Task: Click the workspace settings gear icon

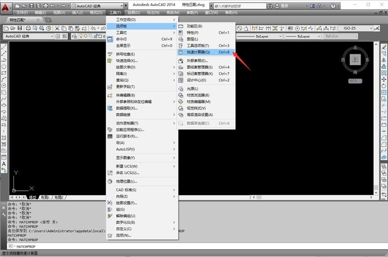Action: [x=58, y=36]
